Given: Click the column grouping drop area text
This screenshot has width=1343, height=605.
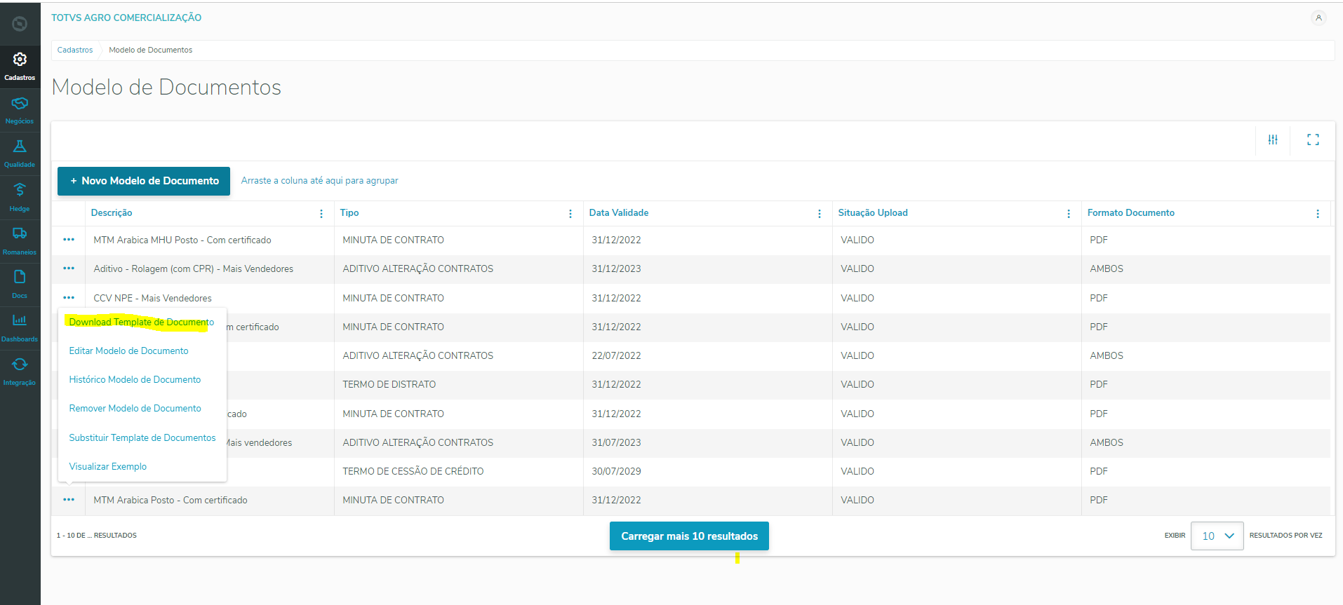Looking at the screenshot, I should tap(319, 180).
